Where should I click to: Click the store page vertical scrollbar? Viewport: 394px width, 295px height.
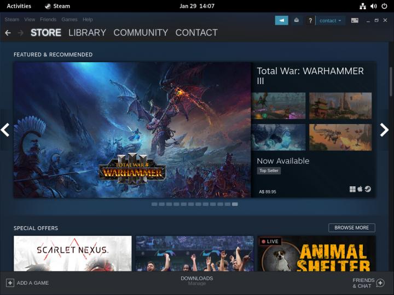(x=391, y=81)
